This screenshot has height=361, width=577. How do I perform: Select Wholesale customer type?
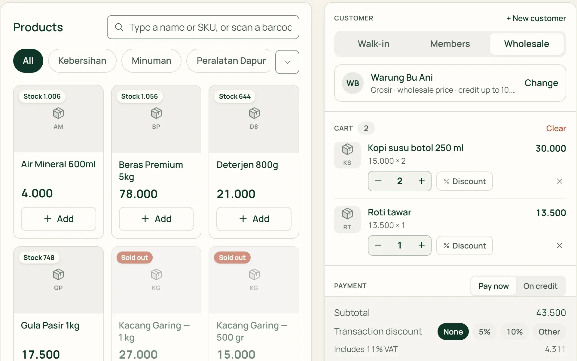[x=527, y=44]
